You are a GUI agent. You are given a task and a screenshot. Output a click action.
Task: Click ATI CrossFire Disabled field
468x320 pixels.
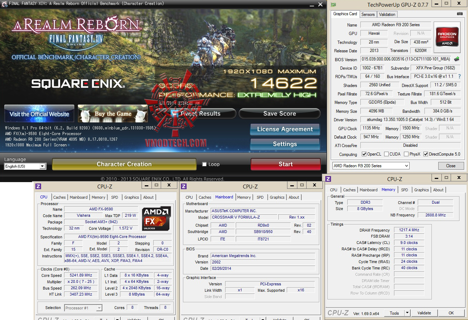[410, 145]
